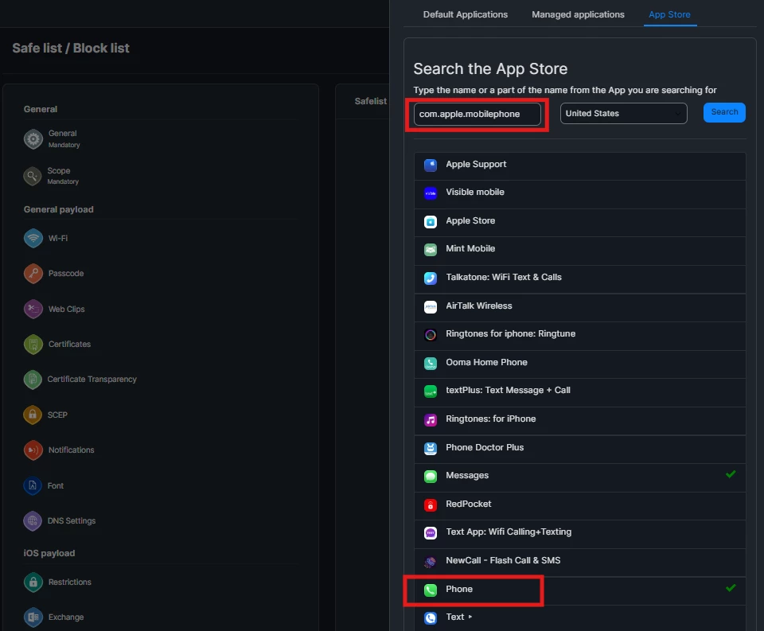
Task: Switch to Managed applications tab
Action: (578, 14)
